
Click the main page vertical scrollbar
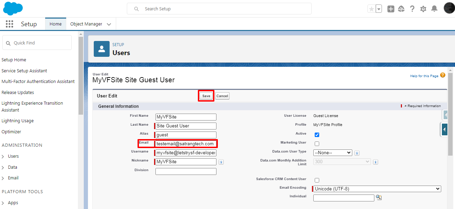click(x=450, y=114)
